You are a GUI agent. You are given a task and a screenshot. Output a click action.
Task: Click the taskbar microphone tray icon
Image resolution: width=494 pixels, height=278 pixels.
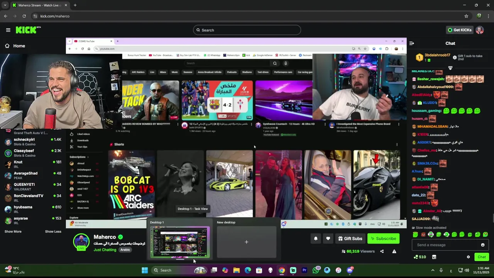[441, 270]
